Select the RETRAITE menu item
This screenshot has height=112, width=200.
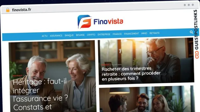click(154, 33)
